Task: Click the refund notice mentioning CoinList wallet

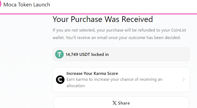Action: coord(119,30)
